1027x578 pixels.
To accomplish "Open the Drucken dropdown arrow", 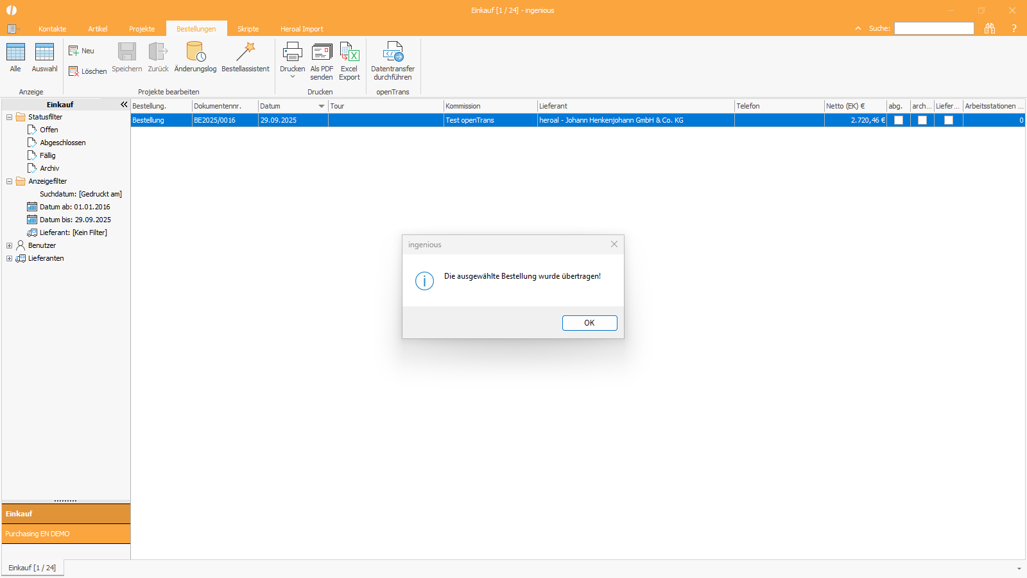I will click(293, 76).
